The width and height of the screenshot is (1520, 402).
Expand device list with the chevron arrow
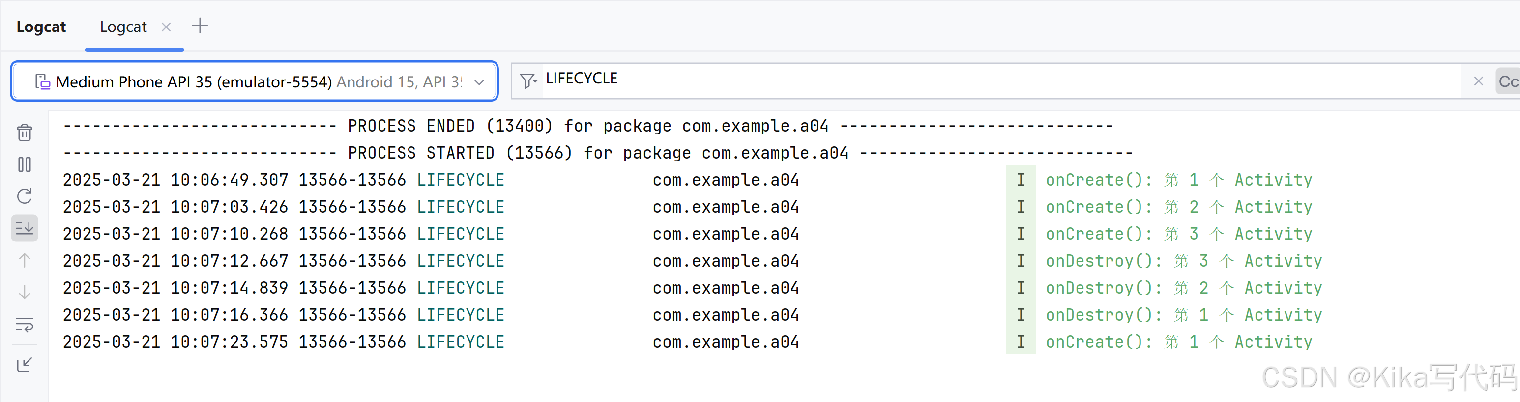point(479,82)
